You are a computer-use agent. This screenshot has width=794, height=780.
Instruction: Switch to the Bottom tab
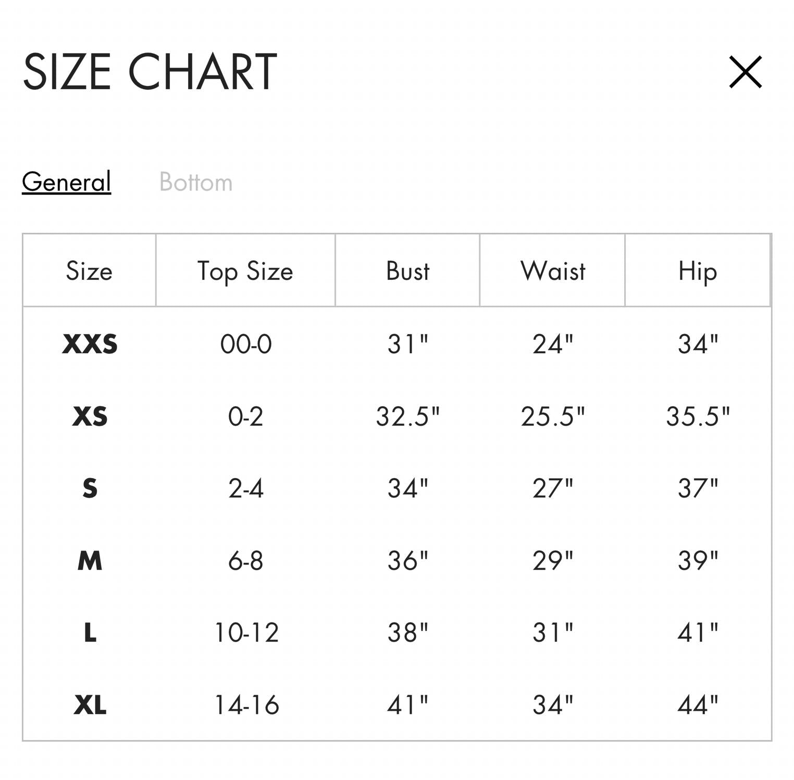pyautogui.click(x=196, y=182)
